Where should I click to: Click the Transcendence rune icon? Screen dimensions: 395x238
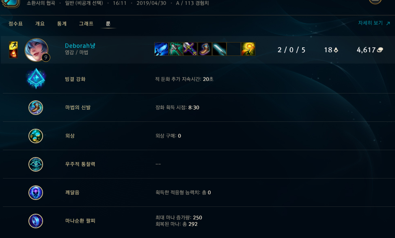(x=36, y=193)
